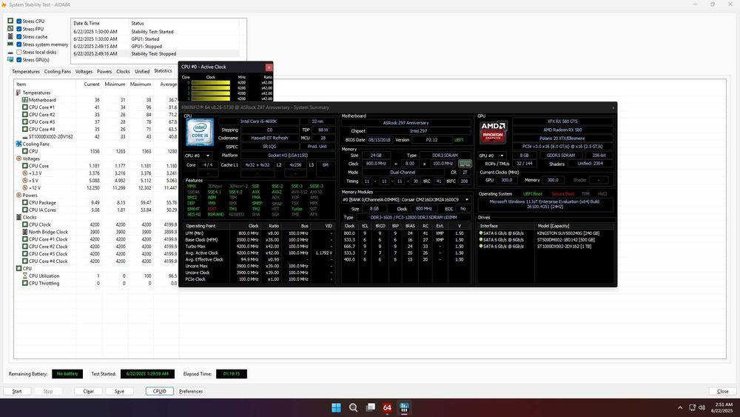Click Core 0 yellow clock bar

(211, 83)
